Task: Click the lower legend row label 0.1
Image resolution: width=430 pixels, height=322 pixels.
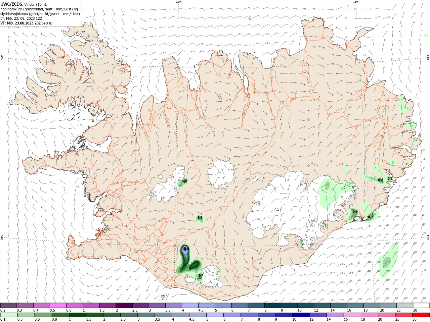Action: (x=3, y=320)
